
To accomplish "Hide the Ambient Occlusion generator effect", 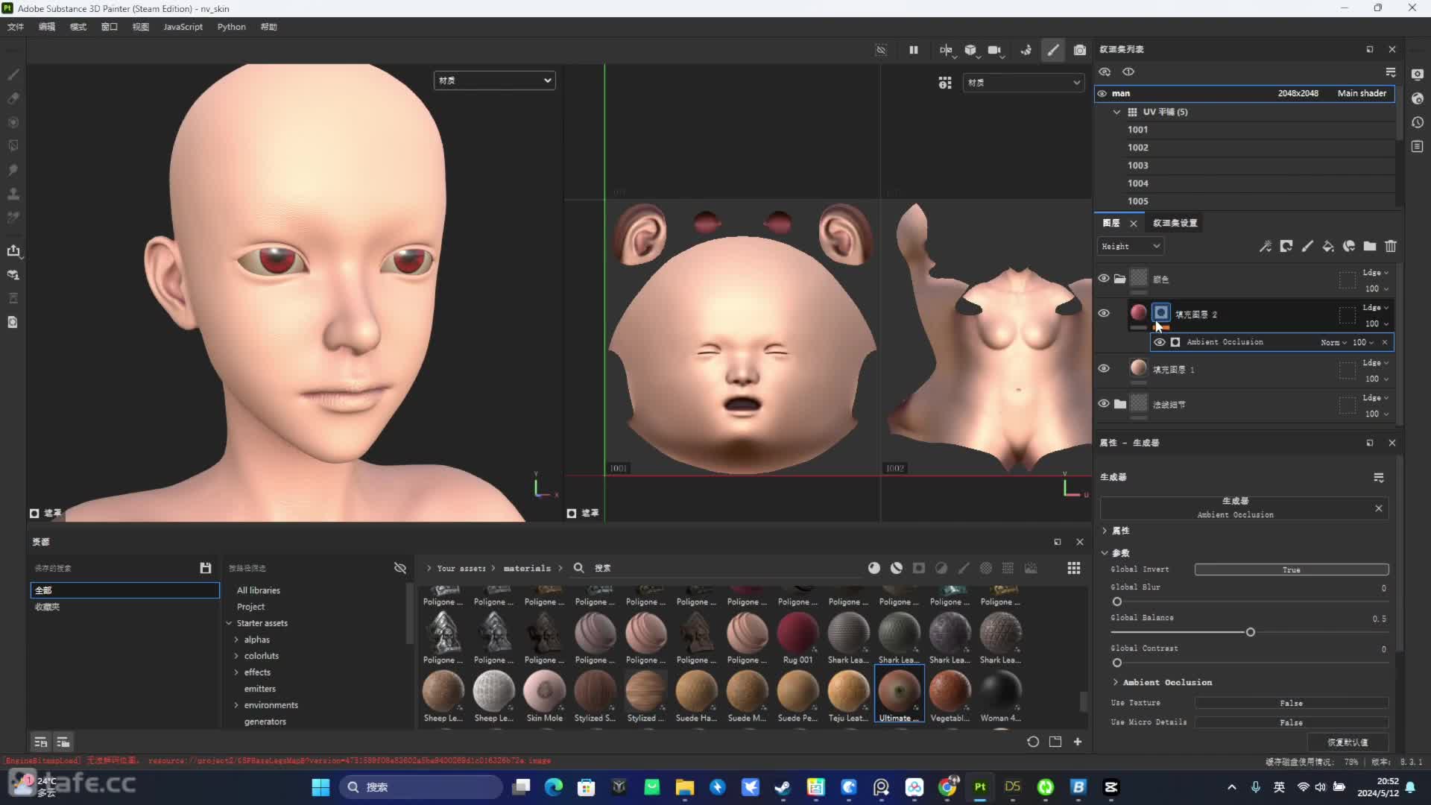I will tap(1160, 342).
